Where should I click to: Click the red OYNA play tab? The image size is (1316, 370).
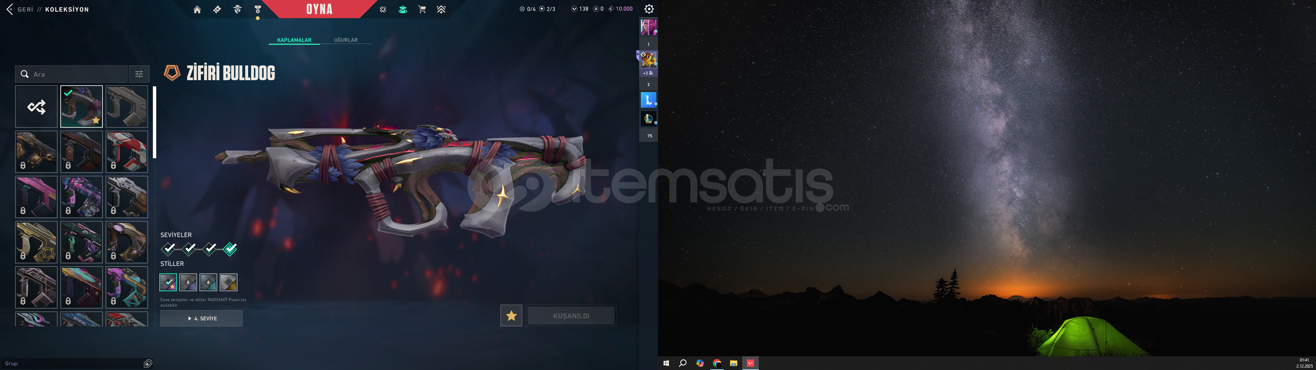tap(319, 9)
